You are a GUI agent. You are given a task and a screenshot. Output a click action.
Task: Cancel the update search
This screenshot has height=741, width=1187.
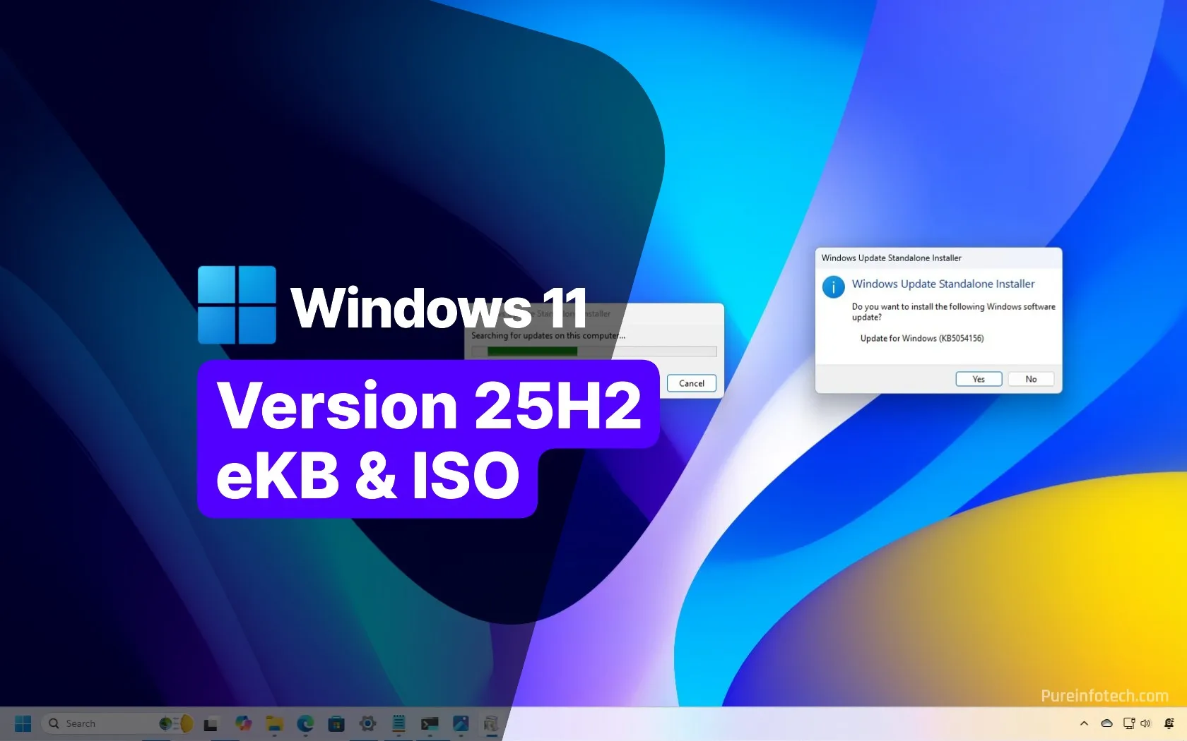click(690, 383)
